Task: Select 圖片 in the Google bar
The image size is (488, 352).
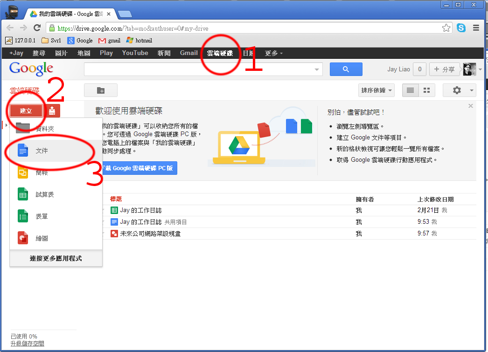Action: tap(61, 53)
